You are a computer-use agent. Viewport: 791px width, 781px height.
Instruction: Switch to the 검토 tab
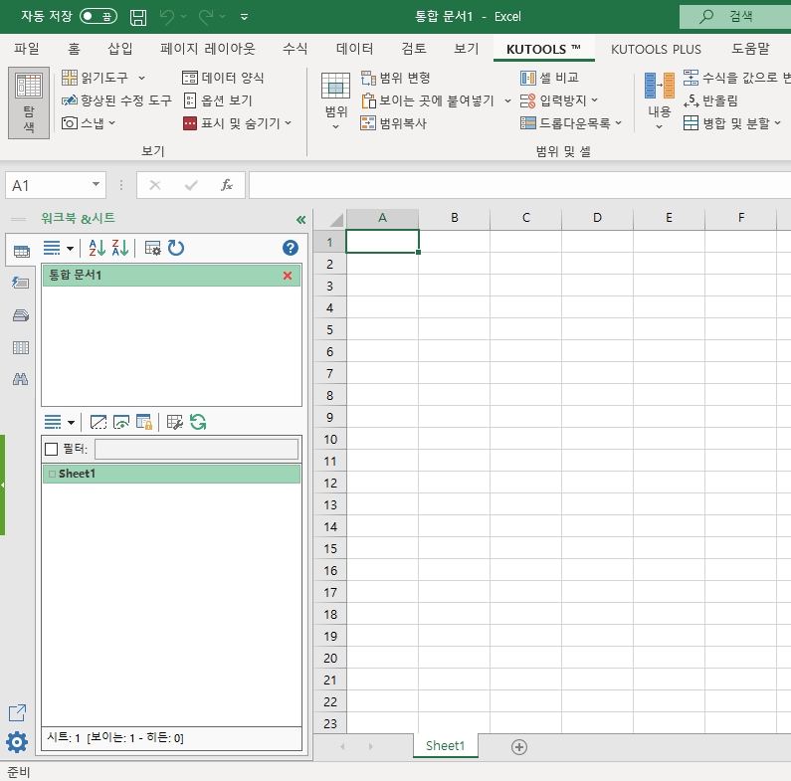[x=414, y=49]
